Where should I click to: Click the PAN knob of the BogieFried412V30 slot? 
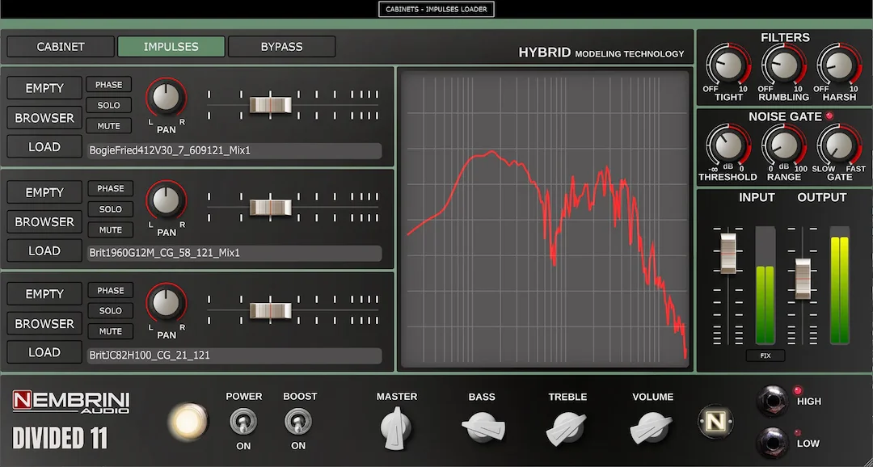166,98
